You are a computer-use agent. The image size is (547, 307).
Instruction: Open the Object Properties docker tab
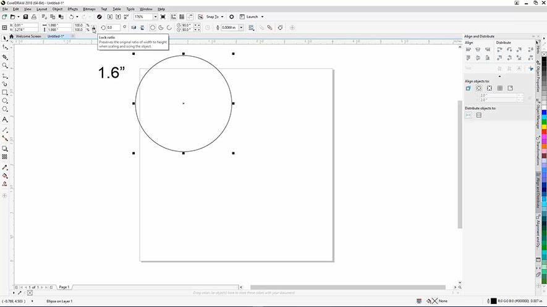538,77
